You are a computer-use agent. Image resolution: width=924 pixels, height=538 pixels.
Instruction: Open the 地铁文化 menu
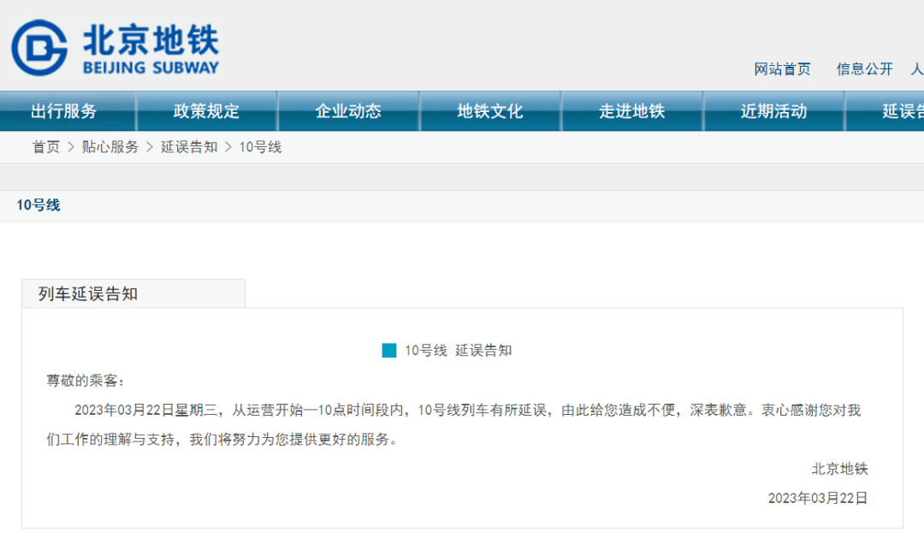coord(490,111)
